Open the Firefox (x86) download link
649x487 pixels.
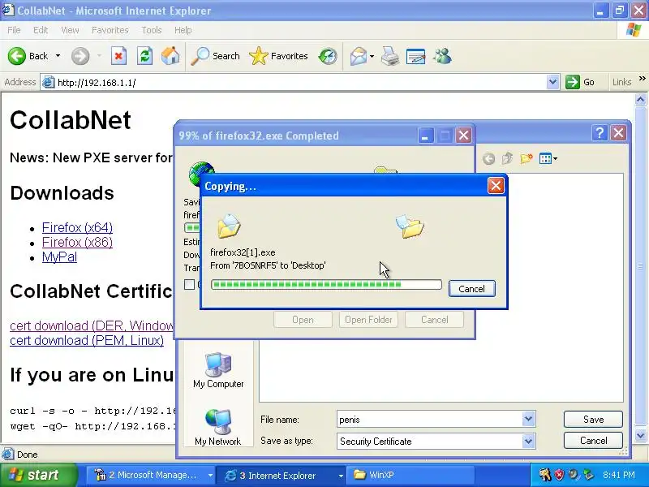(77, 242)
